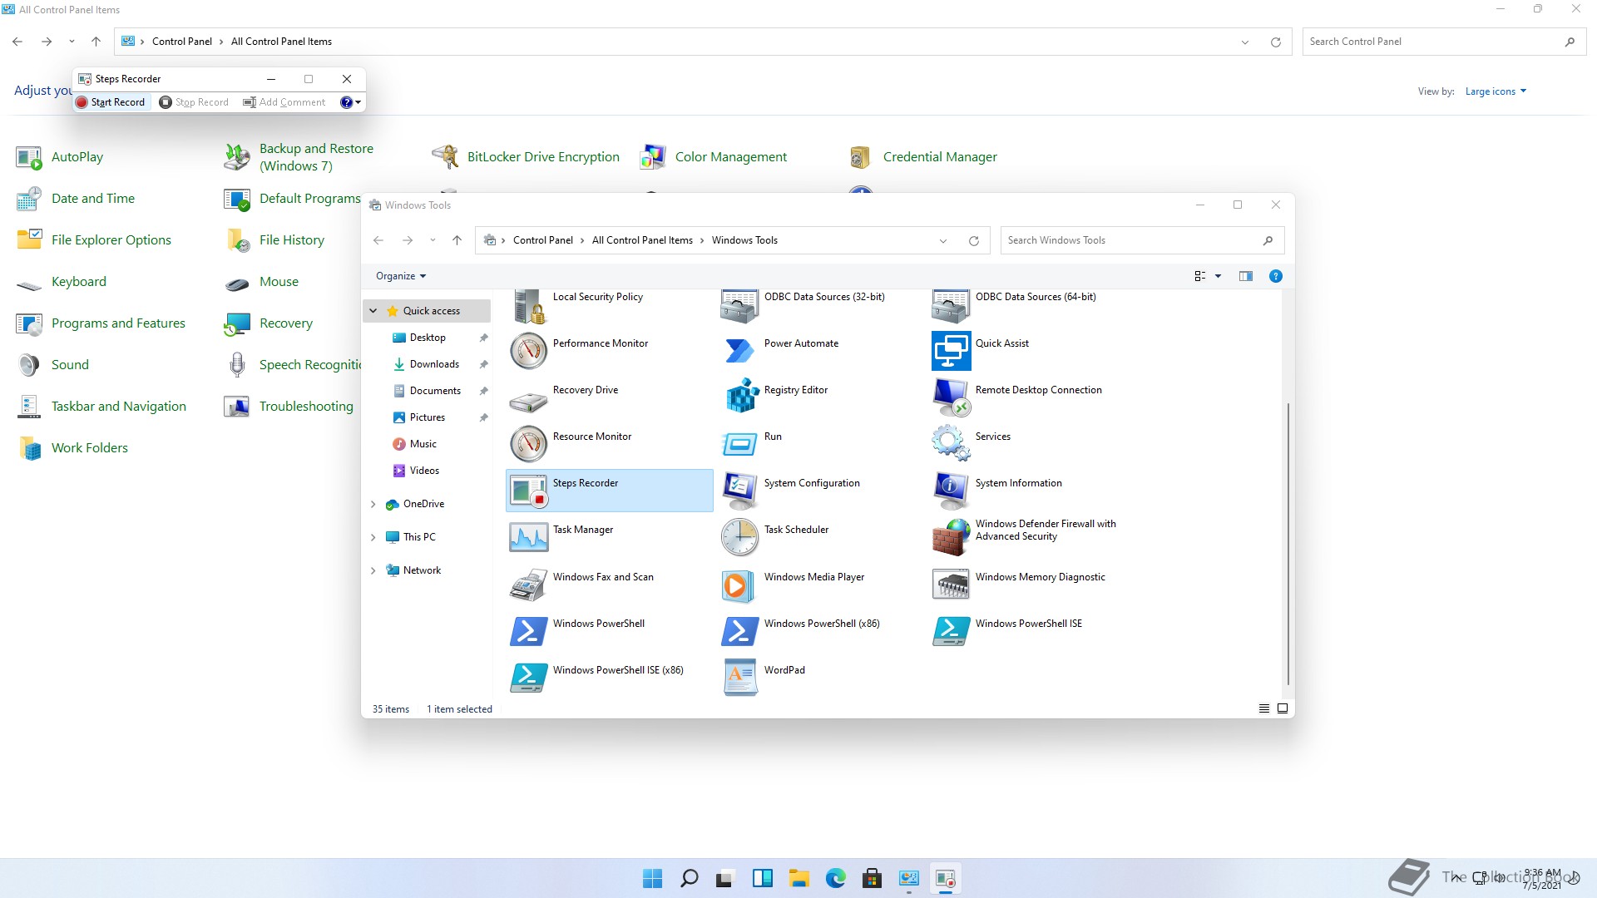Open File Explorer from the taskbar
Image resolution: width=1597 pixels, height=898 pixels.
[x=799, y=878]
